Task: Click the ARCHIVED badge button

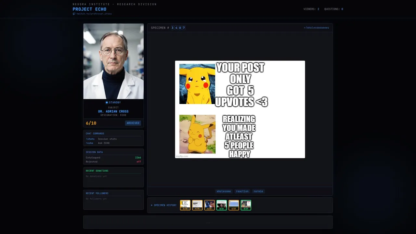Action: coord(133,123)
